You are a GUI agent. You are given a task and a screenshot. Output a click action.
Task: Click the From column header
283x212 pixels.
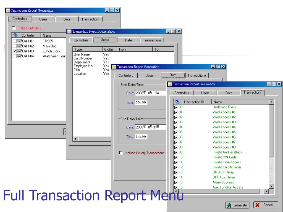click(x=135, y=49)
